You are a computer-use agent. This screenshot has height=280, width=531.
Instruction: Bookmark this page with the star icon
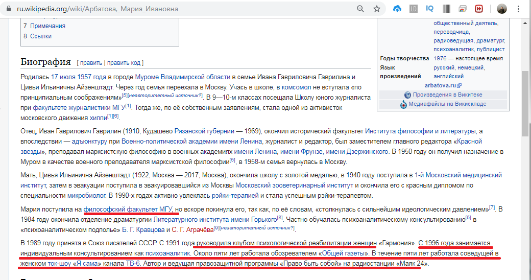377,9
